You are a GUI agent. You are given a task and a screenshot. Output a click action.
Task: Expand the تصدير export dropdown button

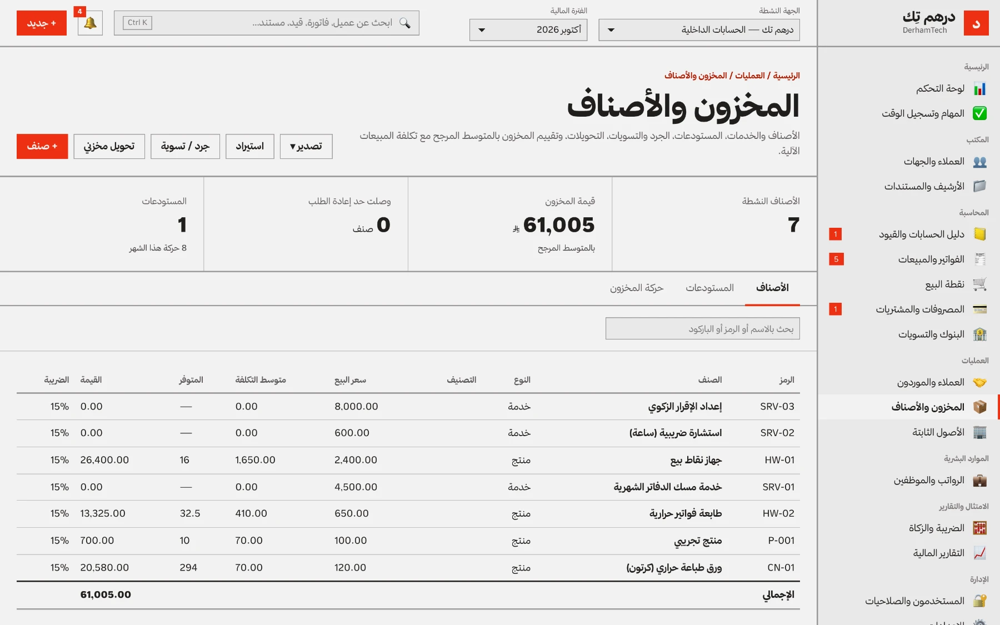point(306,147)
